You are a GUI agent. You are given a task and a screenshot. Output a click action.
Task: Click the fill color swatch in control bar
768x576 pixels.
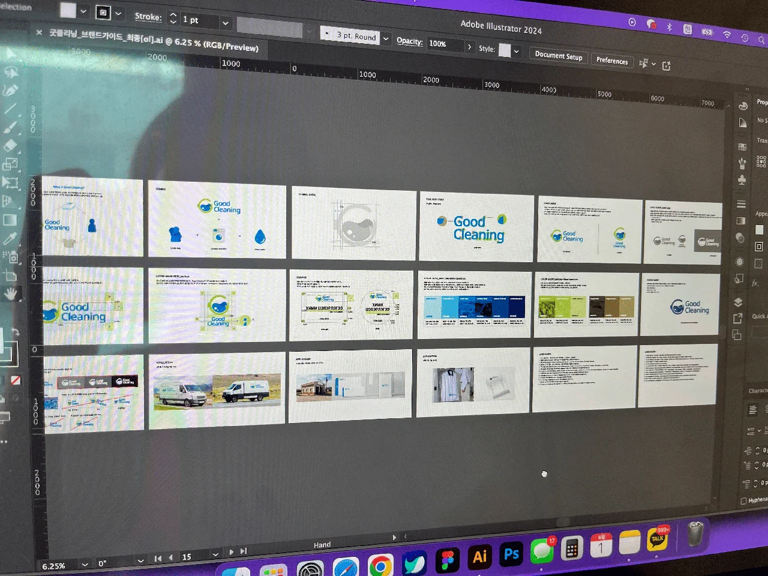click(x=68, y=10)
